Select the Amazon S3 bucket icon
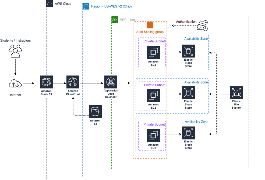 click(x=95, y=111)
